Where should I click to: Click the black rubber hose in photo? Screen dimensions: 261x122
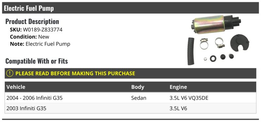click(x=191, y=51)
